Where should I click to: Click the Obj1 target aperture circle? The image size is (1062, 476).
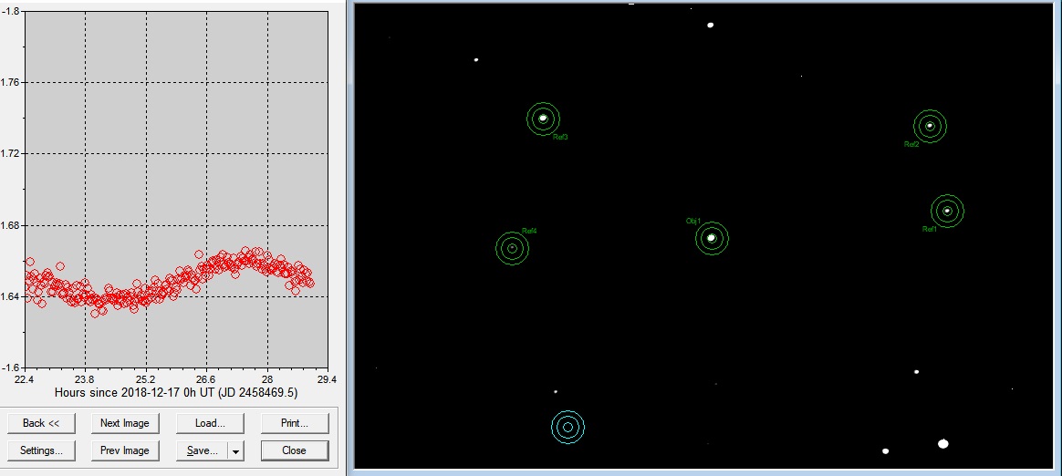click(712, 238)
